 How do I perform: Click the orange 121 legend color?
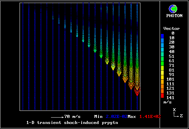point(162,87)
